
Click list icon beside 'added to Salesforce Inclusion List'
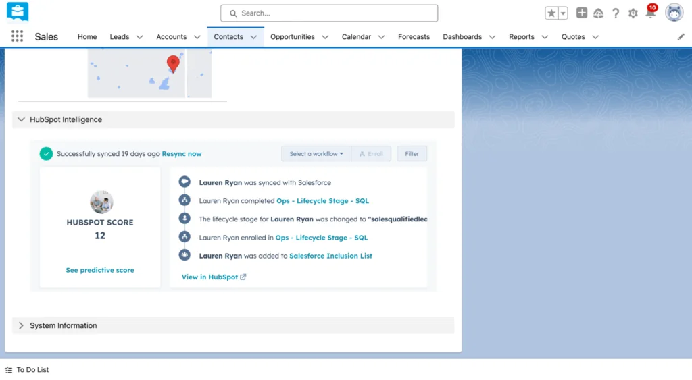[184, 255]
